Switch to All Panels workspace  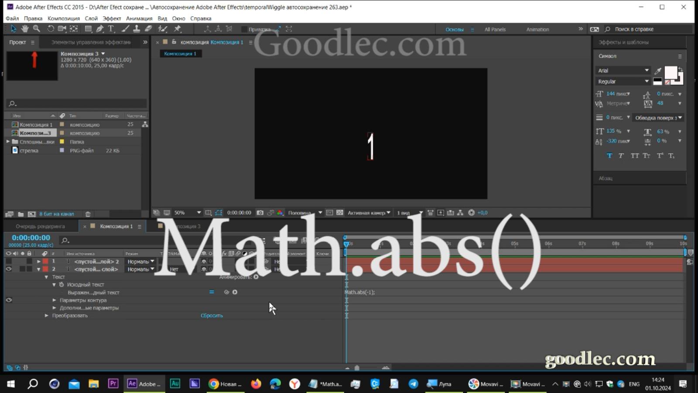495,29
